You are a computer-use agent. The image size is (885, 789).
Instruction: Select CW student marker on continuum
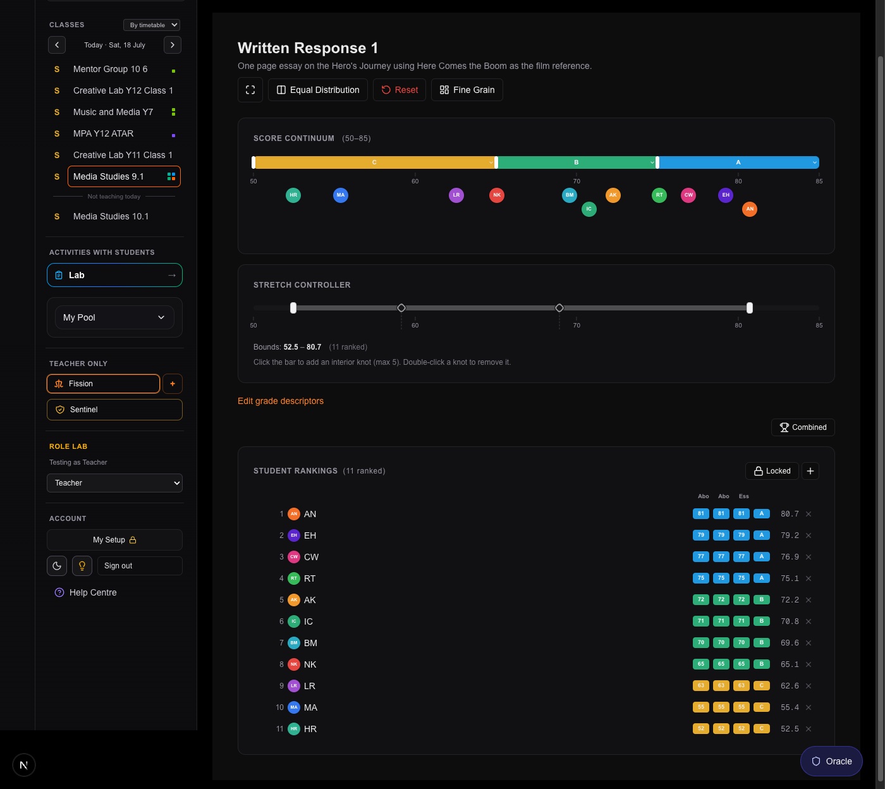pos(689,195)
